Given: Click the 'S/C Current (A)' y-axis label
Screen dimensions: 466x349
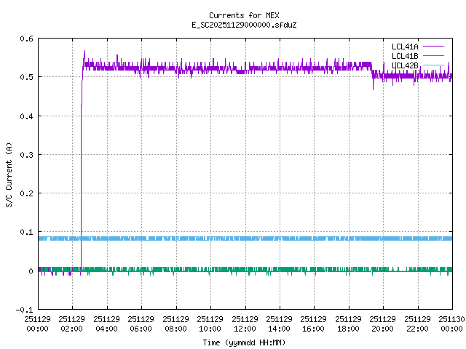Looking at the screenshot, I should 9,174.
